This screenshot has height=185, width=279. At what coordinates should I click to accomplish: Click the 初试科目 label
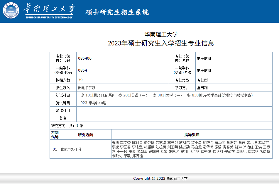point(63,95)
